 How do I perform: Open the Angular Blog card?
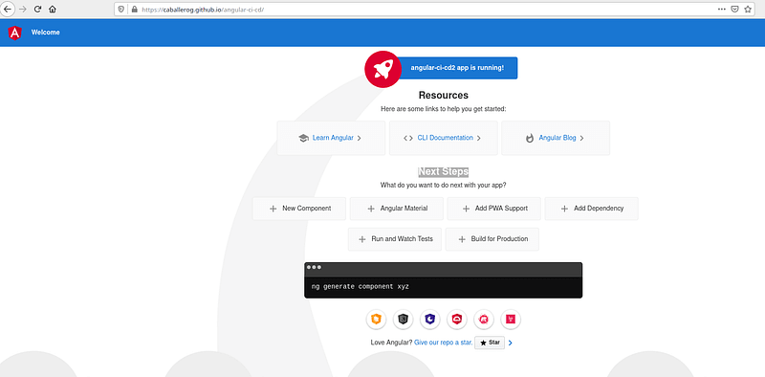click(556, 138)
